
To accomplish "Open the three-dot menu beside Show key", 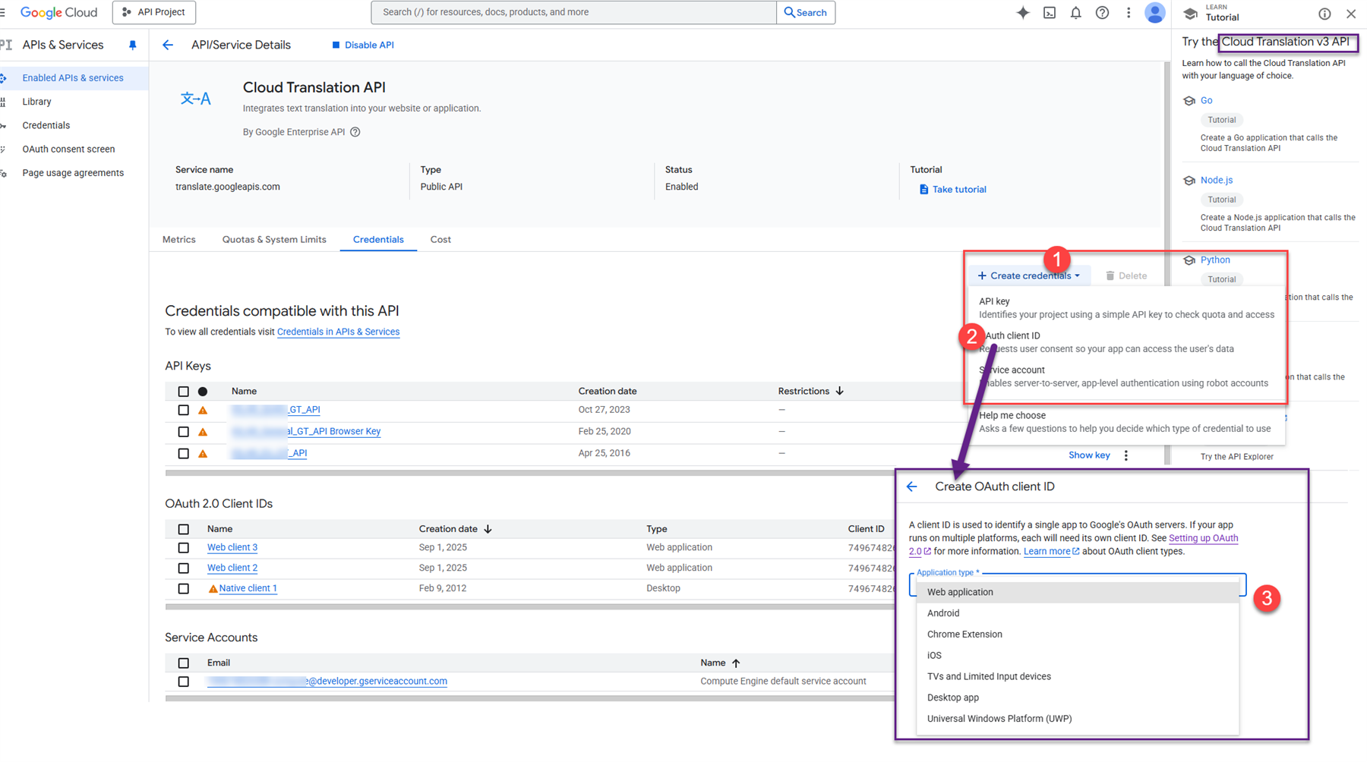I will pos(1126,455).
